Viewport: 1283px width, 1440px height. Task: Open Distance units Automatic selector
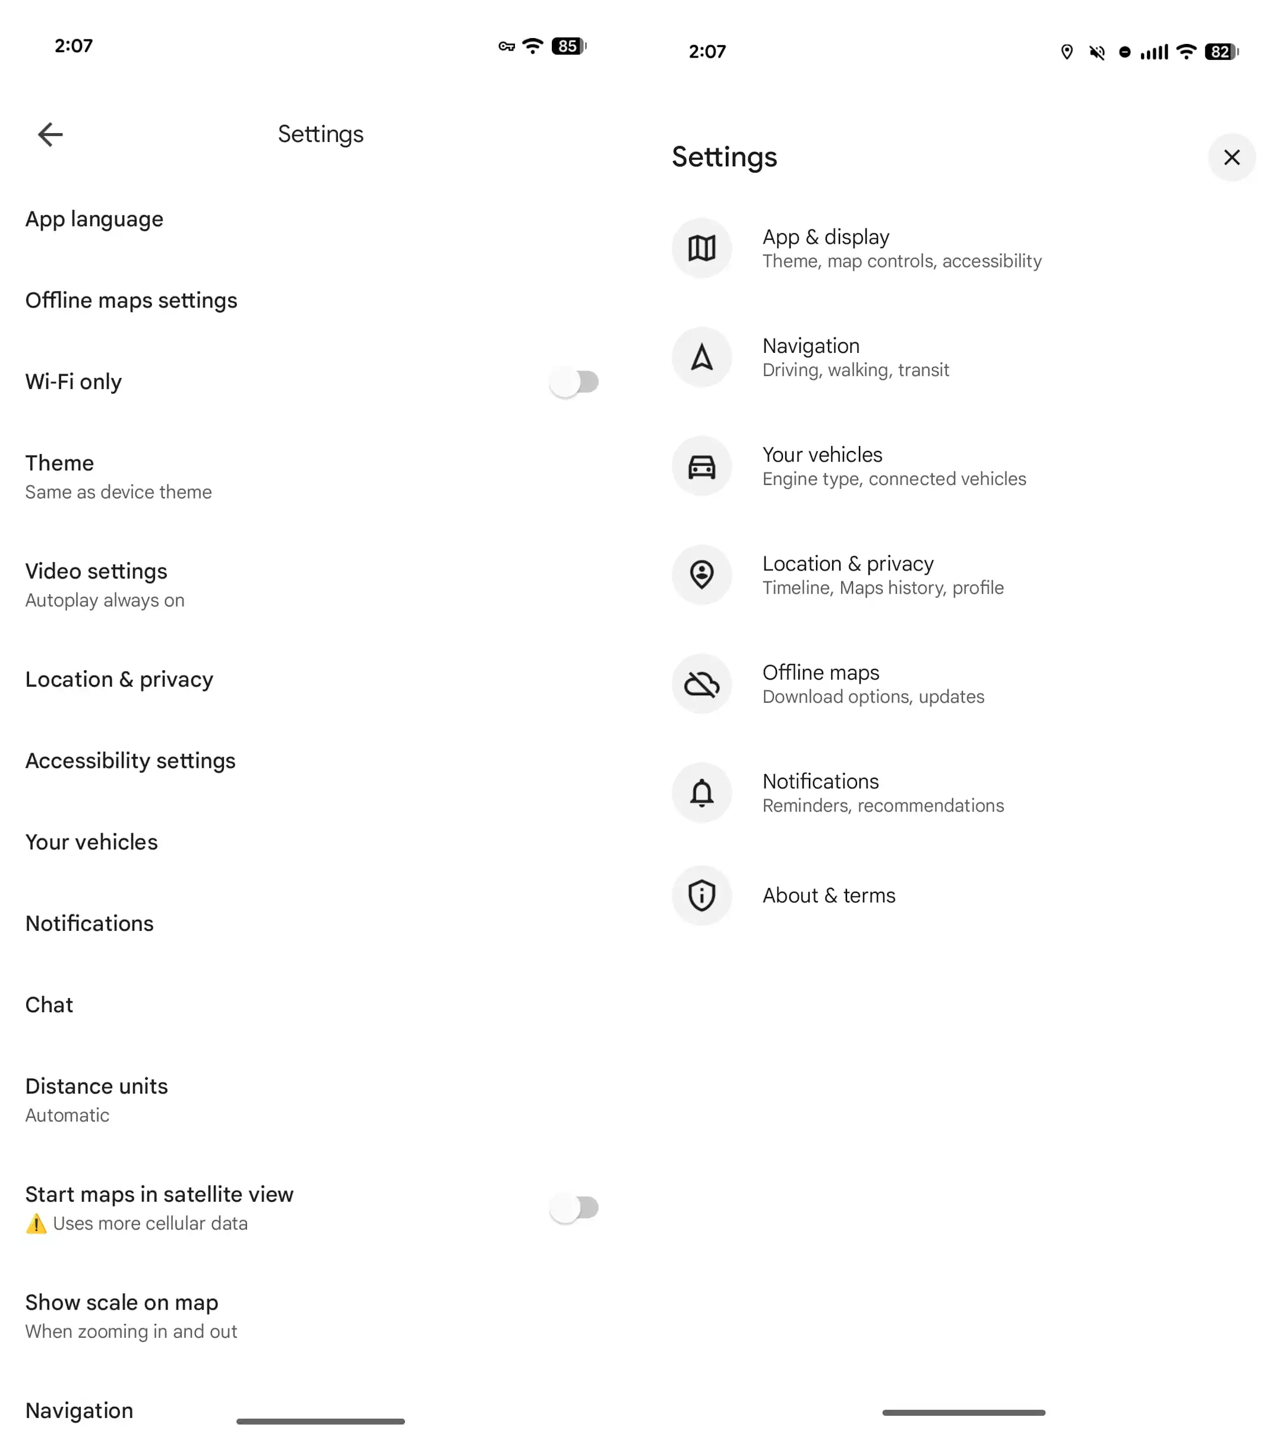click(x=97, y=1100)
